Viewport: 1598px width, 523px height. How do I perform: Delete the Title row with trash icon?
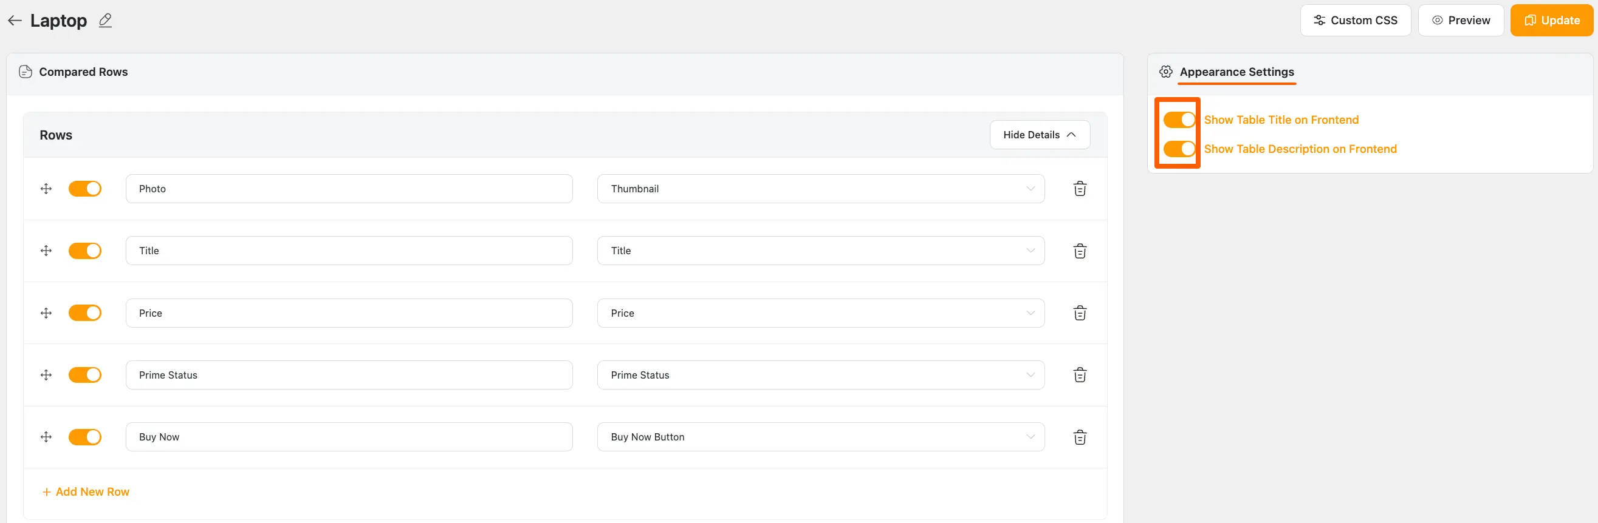click(1080, 251)
